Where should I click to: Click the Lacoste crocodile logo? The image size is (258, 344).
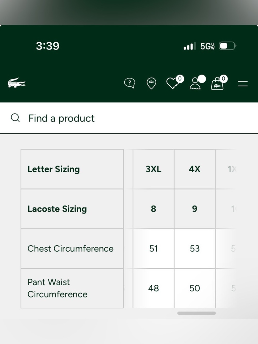[17, 83]
